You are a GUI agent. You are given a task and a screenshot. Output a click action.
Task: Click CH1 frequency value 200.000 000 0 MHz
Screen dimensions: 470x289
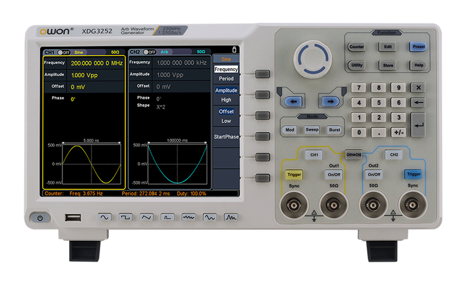97,63
